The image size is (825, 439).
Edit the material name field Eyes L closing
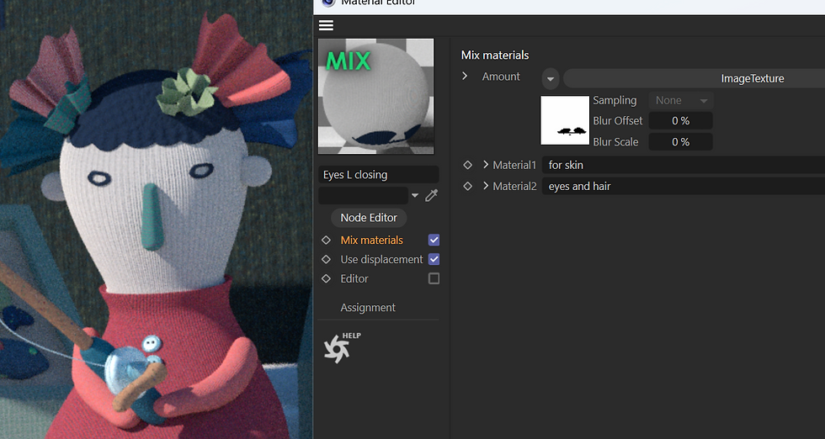pyautogui.click(x=378, y=175)
